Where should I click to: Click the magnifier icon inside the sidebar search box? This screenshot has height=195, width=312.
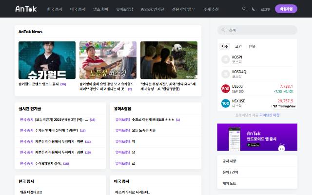point(223,30)
